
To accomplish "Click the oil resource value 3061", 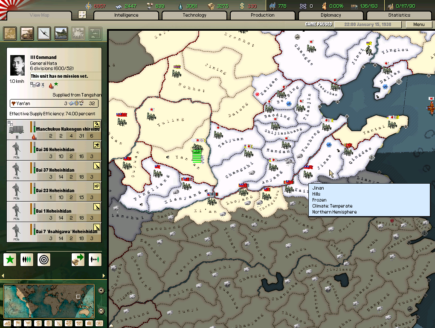I will [192, 6].
